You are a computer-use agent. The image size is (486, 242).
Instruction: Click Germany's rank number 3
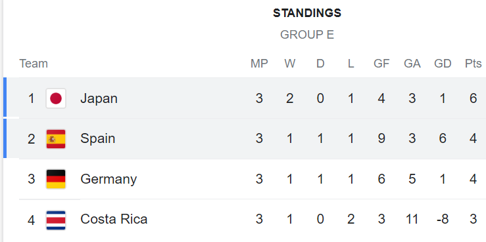click(32, 179)
